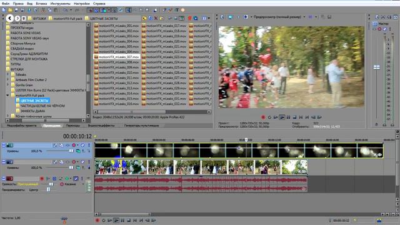Pause playback under video preview

click(x=288, y=117)
